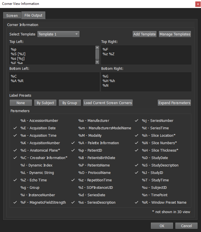Open Manage Templates

click(175, 34)
